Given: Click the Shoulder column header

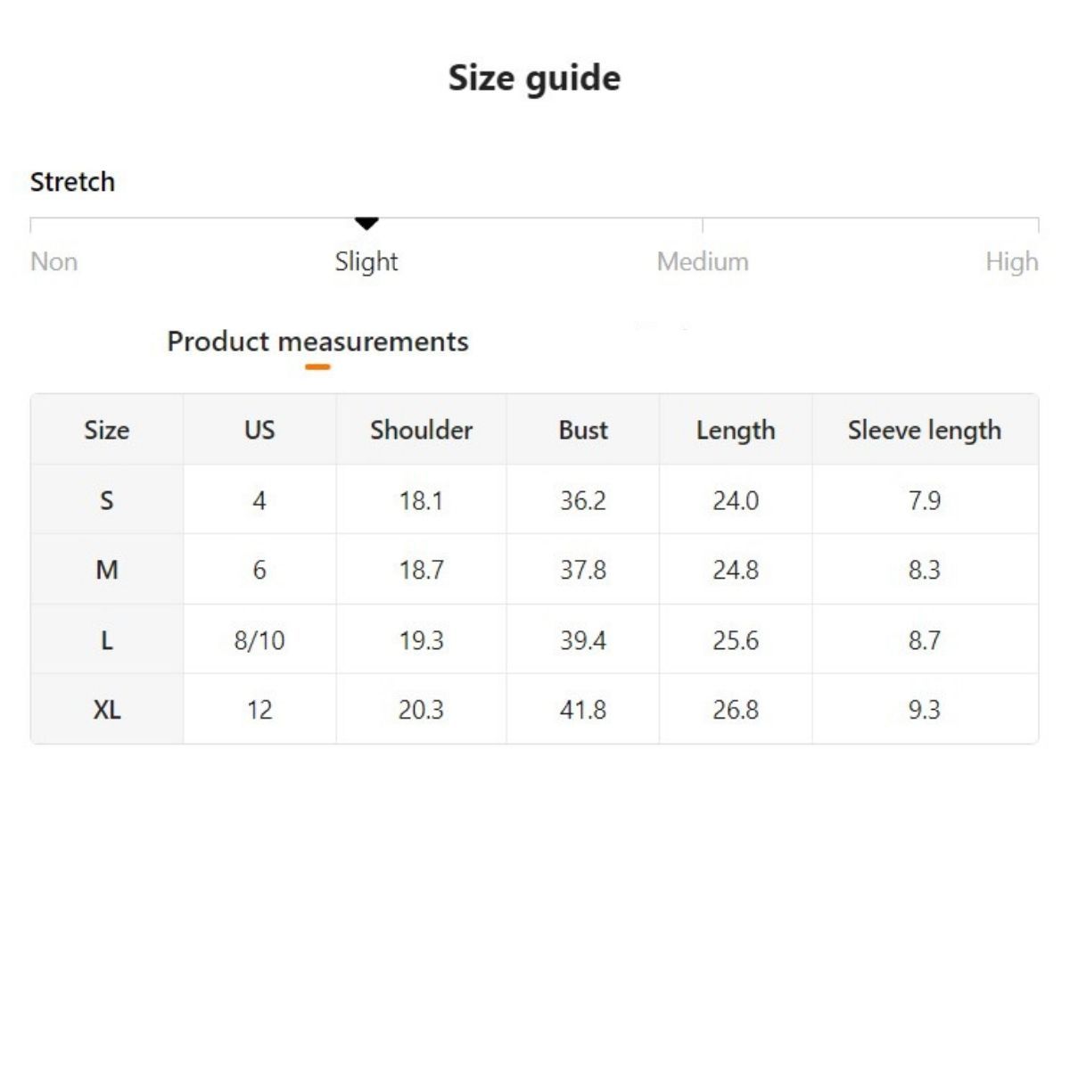Looking at the screenshot, I should [421, 430].
